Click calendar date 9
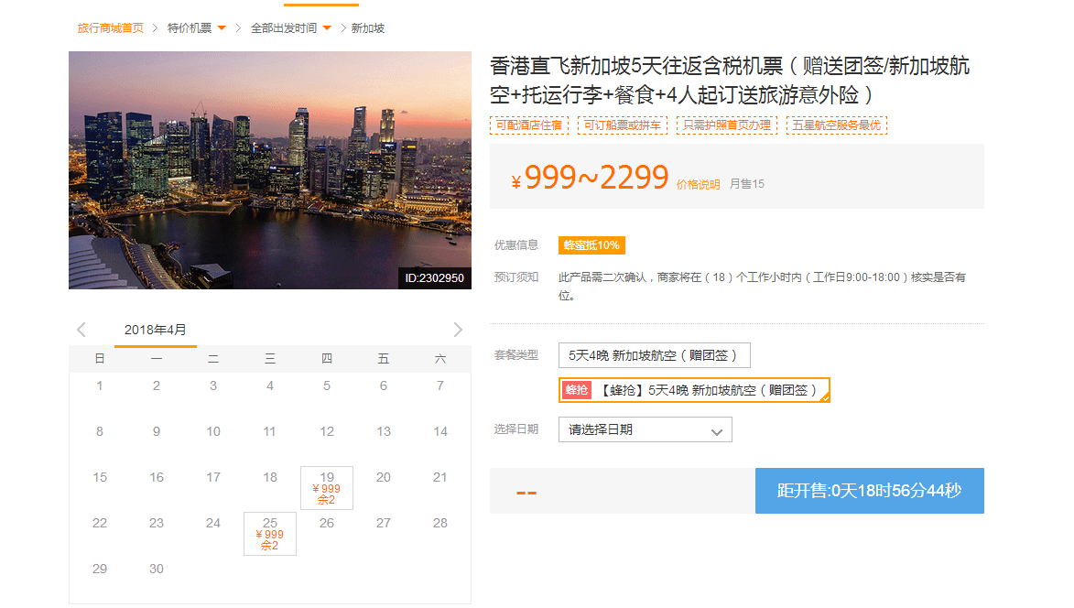 157,432
